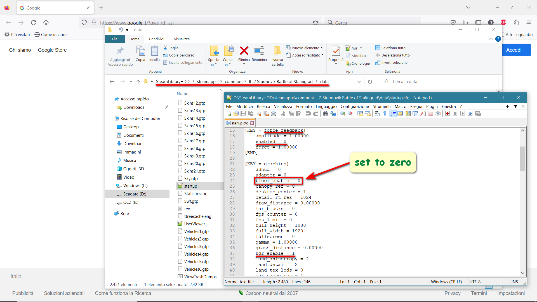Toggle word wrap icon in Notepad++ toolbar
Screen dimensions: 537x302
(378, 114)
